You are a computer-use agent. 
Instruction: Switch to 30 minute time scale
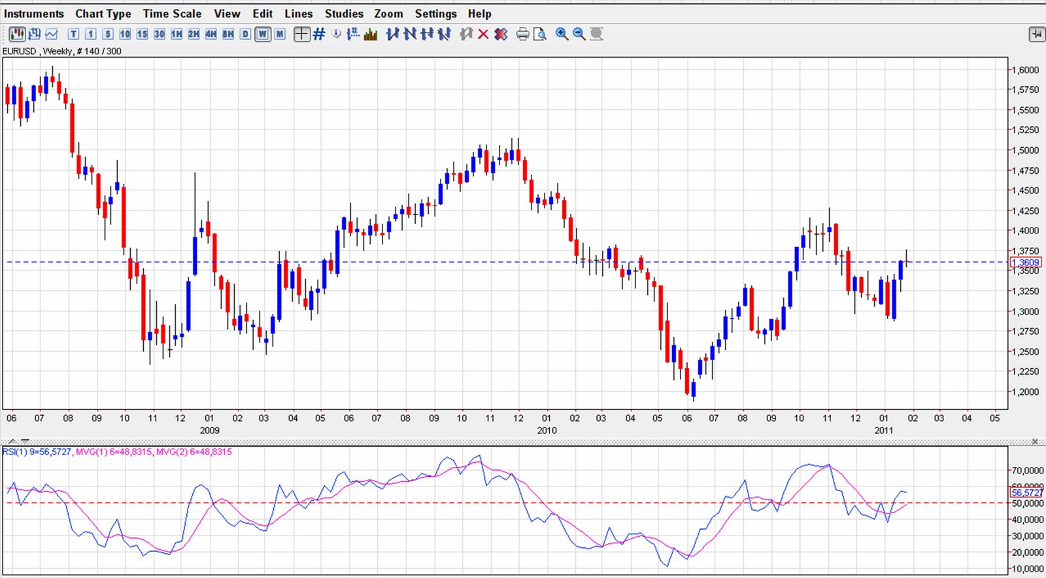coord(159,34)
